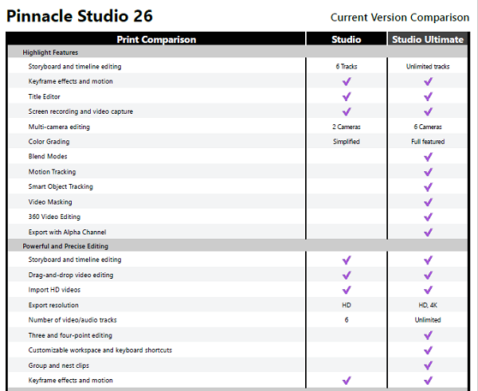Click the Studio column header
The width and height of the screenshot is (478, 391).
pos(347,39)
